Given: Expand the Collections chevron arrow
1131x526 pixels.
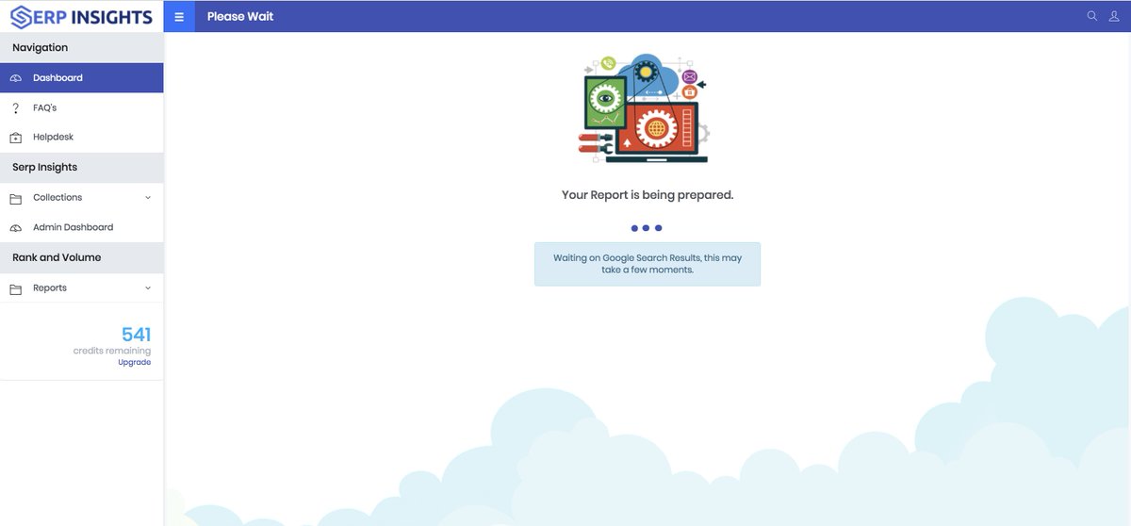Looking at the screenshot, I should pyautogui.click(x=148, y=198).
